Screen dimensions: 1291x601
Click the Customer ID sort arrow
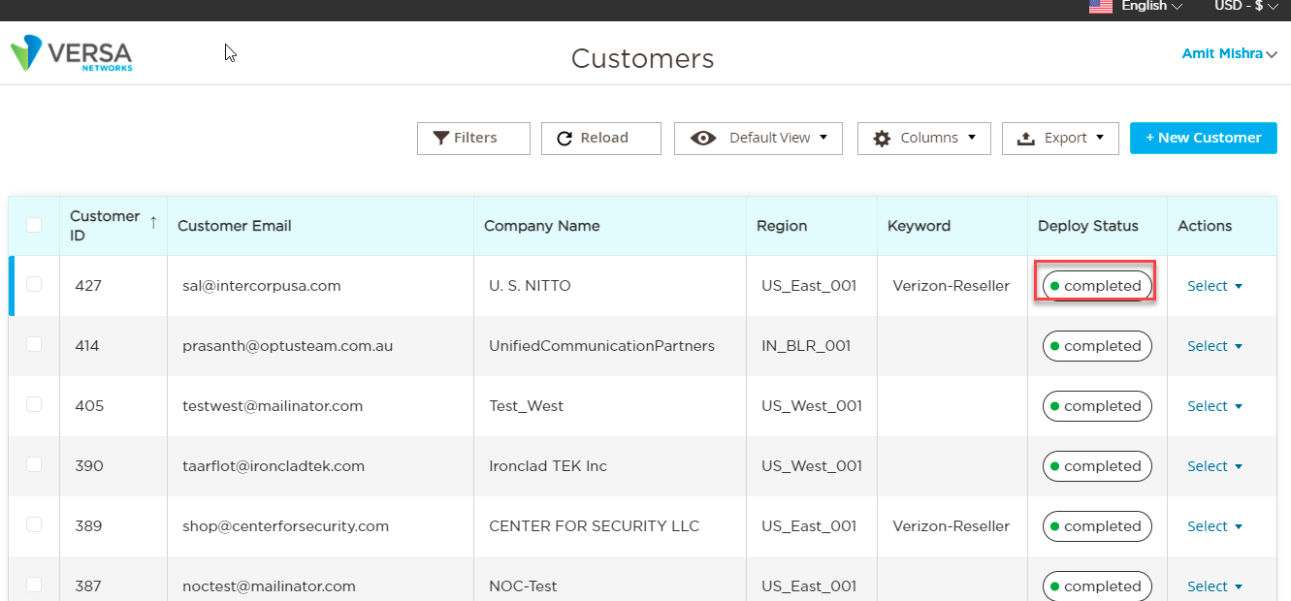coord(153,222)
